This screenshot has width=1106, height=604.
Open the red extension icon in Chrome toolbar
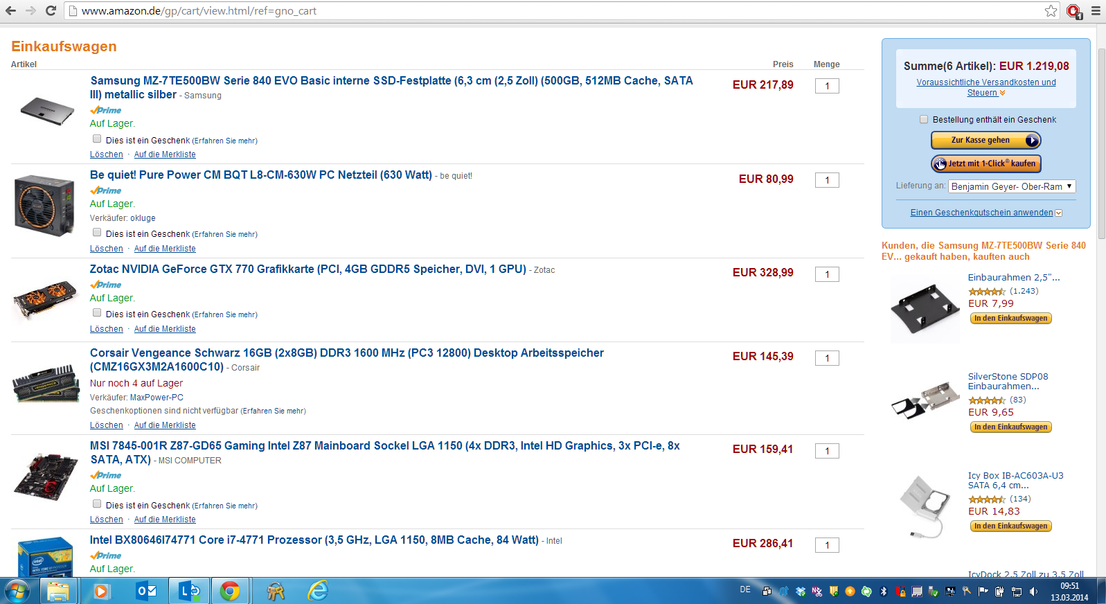point(1073,11)
